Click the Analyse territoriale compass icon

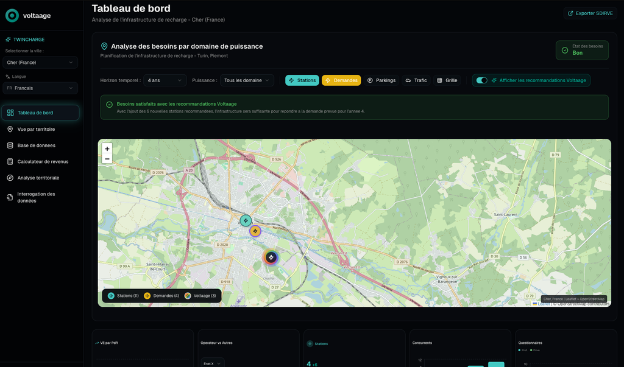point(10,178)
